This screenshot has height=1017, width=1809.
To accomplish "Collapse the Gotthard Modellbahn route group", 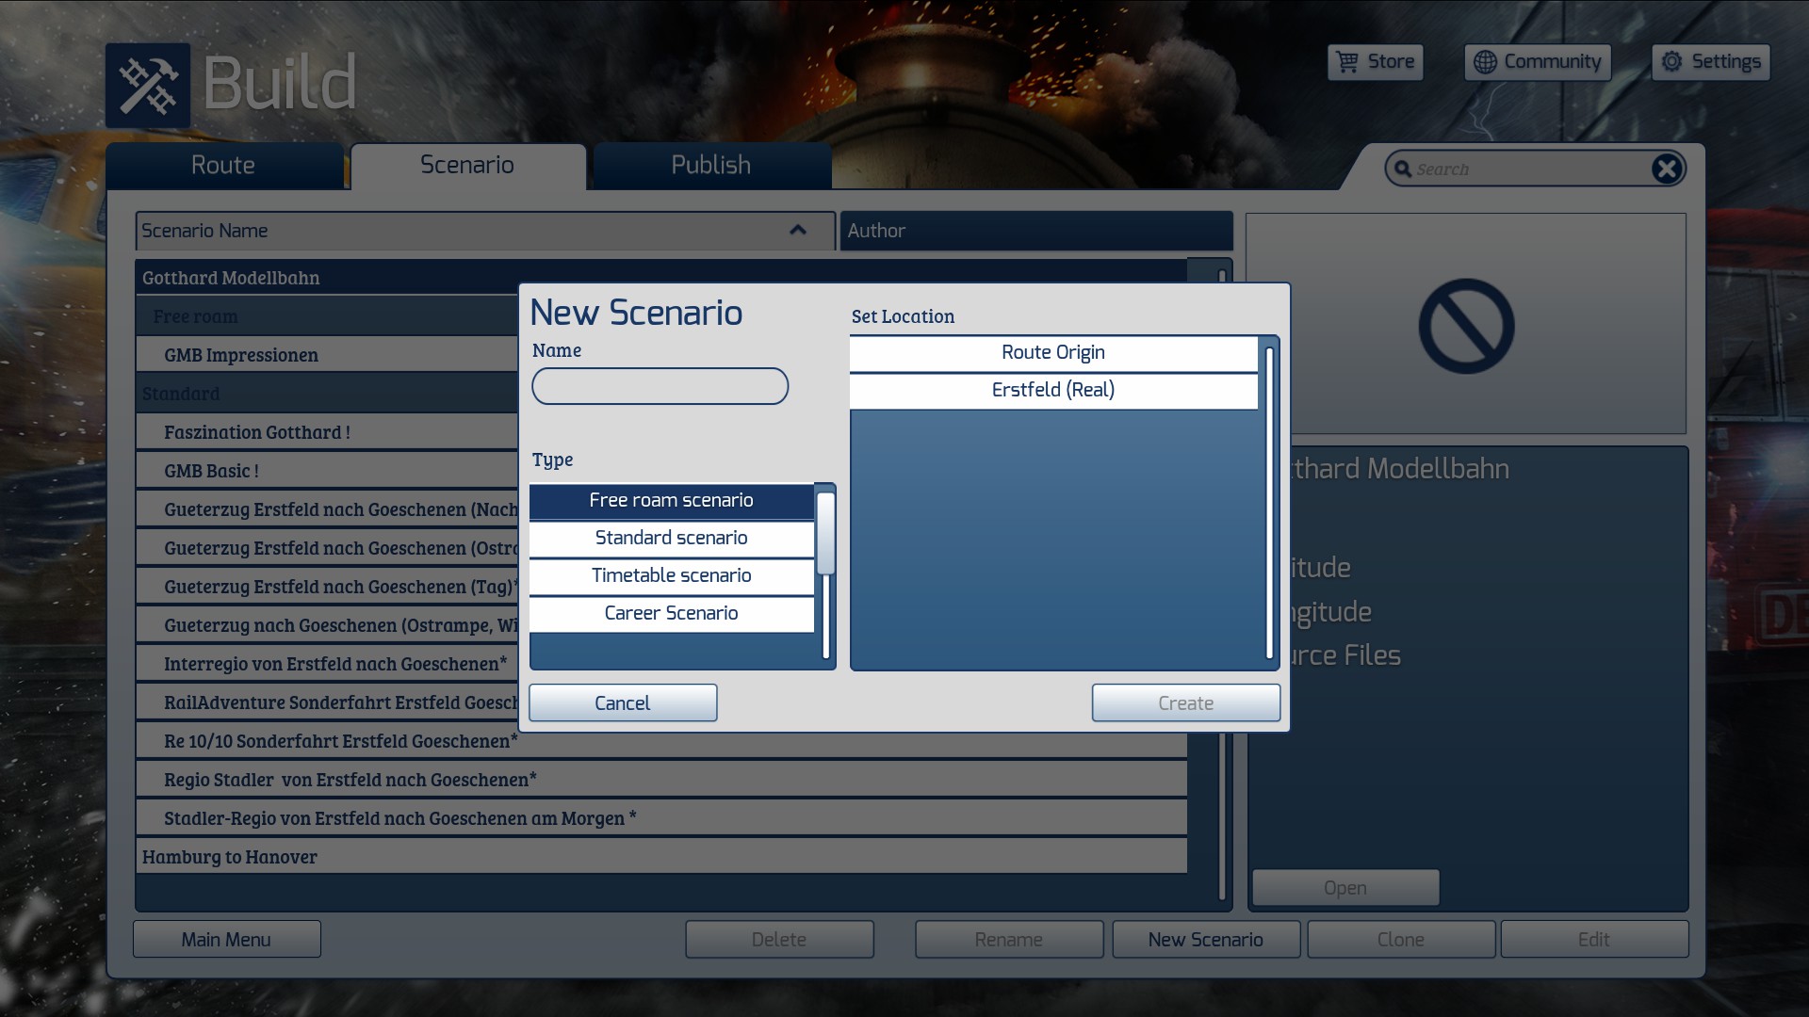I will (231, 278).
